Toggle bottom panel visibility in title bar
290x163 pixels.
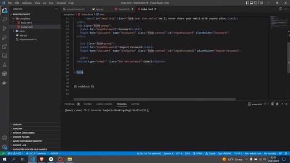pyautogui.click(x=251, y=3)
